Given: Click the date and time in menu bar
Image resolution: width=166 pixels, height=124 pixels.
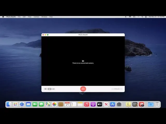Looking at the screenshot, I should pyautogui.click(x=156, y=17).
